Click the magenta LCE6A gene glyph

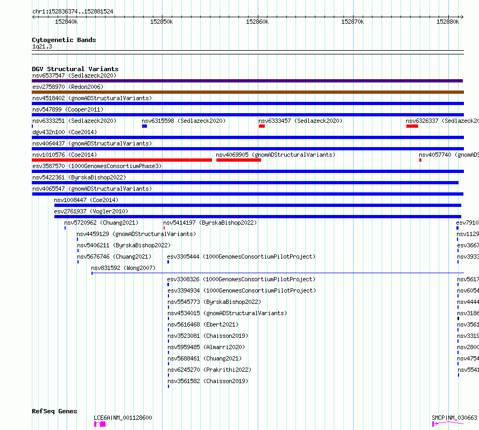pyautogui.click(x=100, y=424)
